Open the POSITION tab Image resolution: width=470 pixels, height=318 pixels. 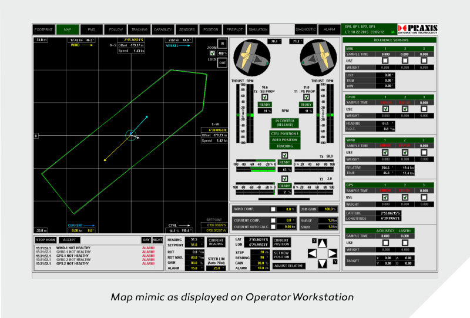(211, 29)
